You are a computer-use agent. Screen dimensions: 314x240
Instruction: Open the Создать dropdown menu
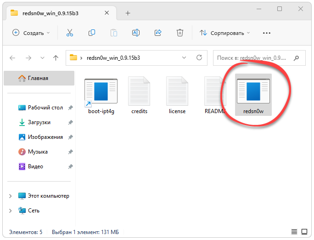pos(31,33)
